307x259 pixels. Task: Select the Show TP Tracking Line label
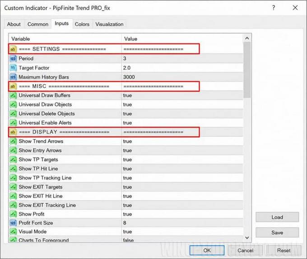click(45, 177)
